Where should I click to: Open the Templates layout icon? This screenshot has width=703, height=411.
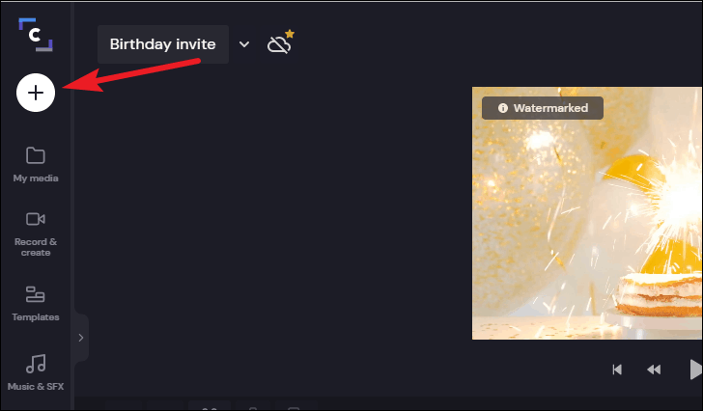click(36, 294)
